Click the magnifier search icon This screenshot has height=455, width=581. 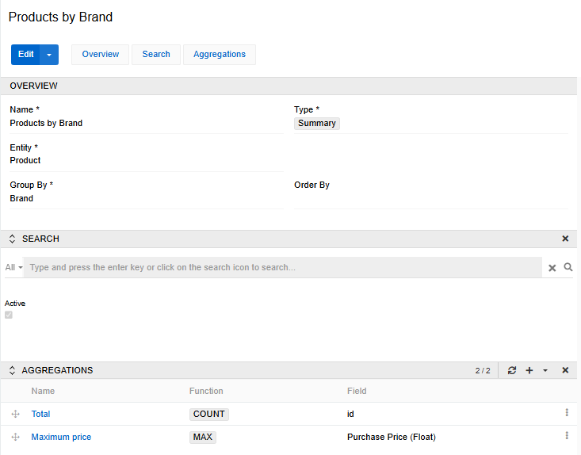pos(568,268)
